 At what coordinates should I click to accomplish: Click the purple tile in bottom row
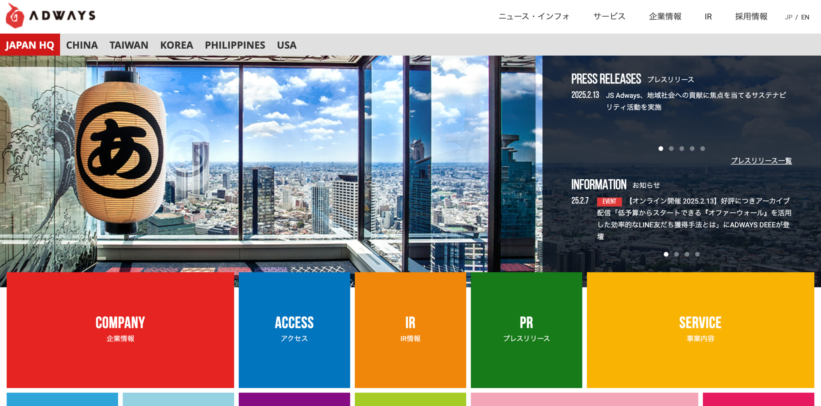click(x=294, y=399)
